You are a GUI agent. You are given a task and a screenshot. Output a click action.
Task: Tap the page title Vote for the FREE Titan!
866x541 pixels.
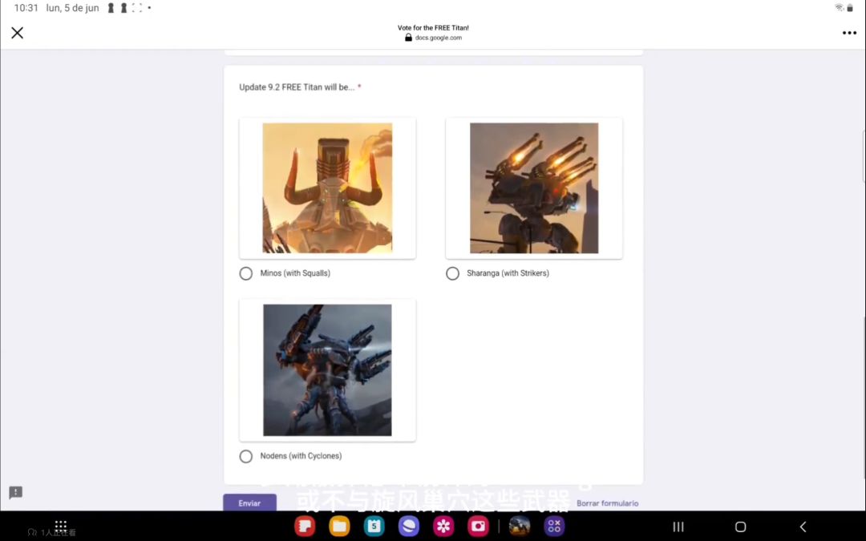point(433,27)
